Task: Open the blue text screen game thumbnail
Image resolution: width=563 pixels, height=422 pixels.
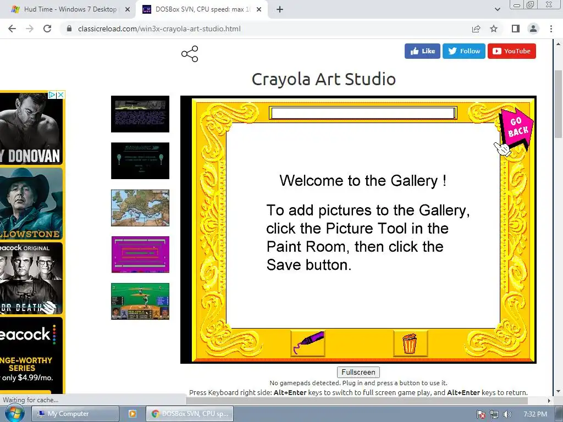Action: pyautogui.click(x=140, y=114)
